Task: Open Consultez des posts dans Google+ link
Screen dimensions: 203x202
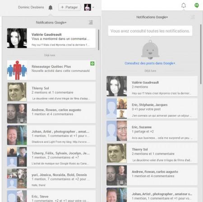Action: [150, 63]
